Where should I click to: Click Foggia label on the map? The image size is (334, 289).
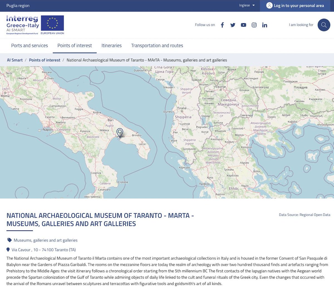click(79, 109)
